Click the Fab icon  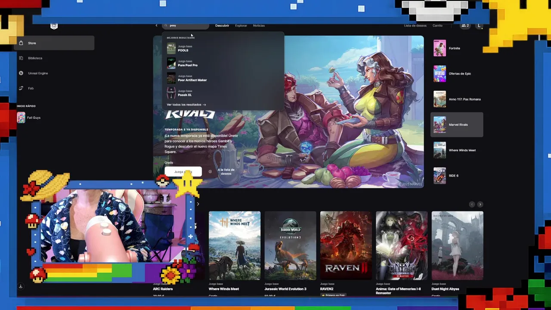(x=21, y=88)
